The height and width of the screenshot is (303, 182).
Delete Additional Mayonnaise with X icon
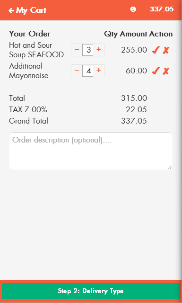pos(166,71)
